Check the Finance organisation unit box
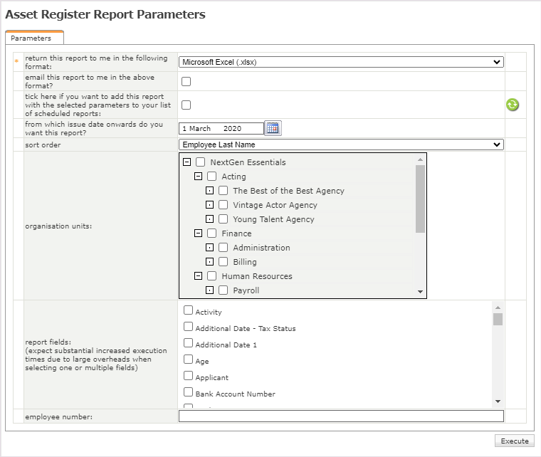 (x=212, y=233)
